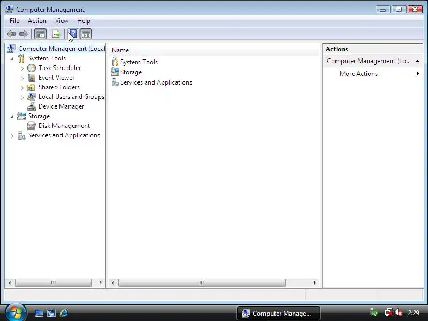Viewport: 428px width, 321px height.
Task: Toggle the Show/Hide Console Tree toolbar button
Action: [x=41, y=34]
